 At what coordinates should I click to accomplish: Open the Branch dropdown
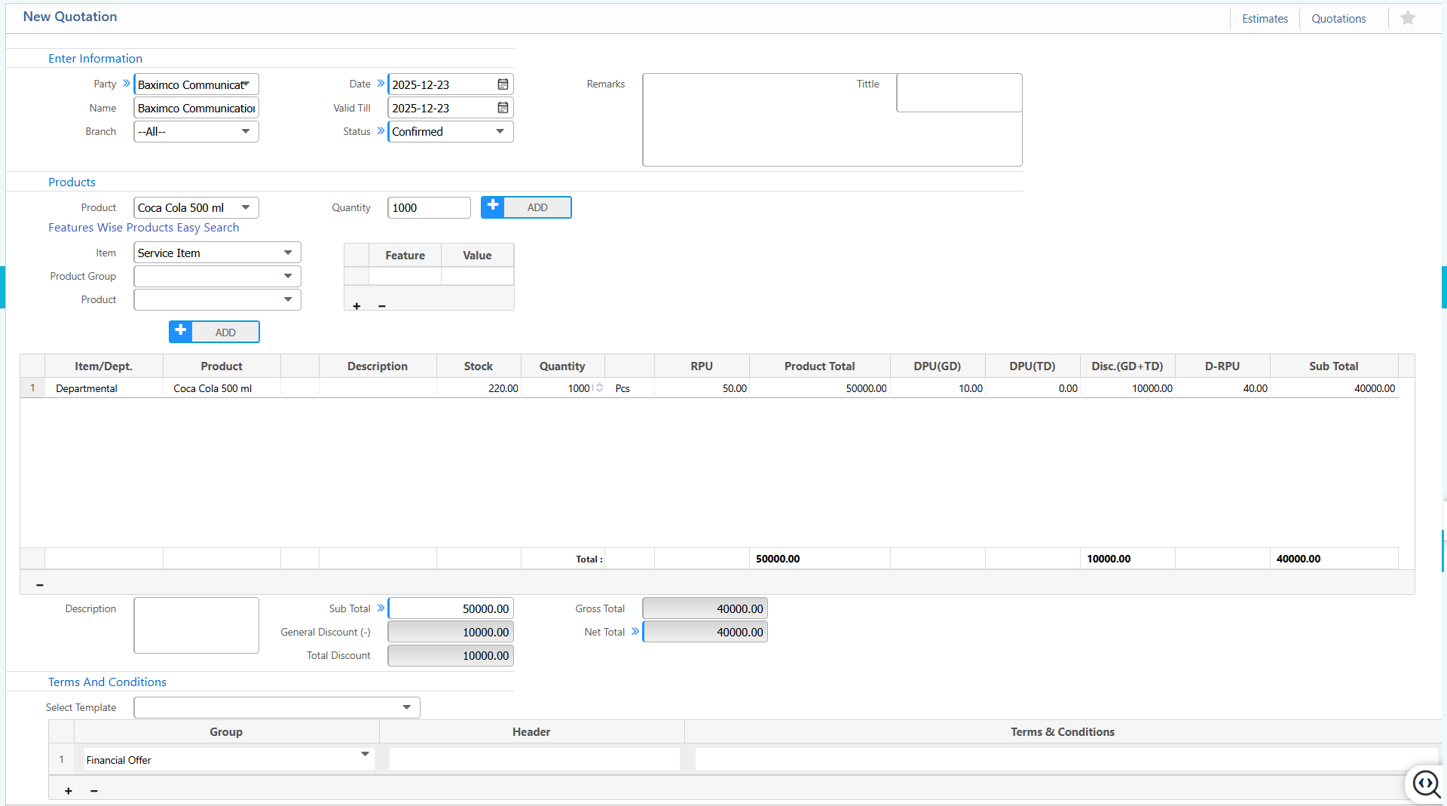pyautogui.click(x=245, y=131)
